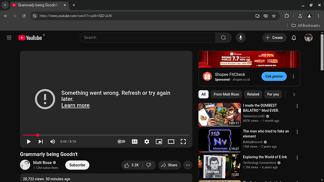This screenshot has height=182, width=324.
Task: Start voice search with microphone icon
Action: tap(240, 38)
